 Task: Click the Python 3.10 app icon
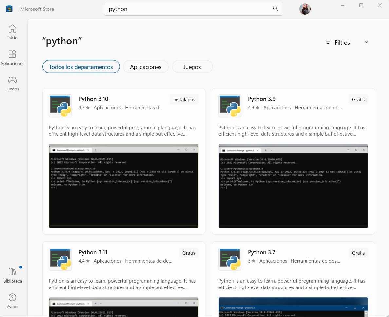tap(60, 106)
